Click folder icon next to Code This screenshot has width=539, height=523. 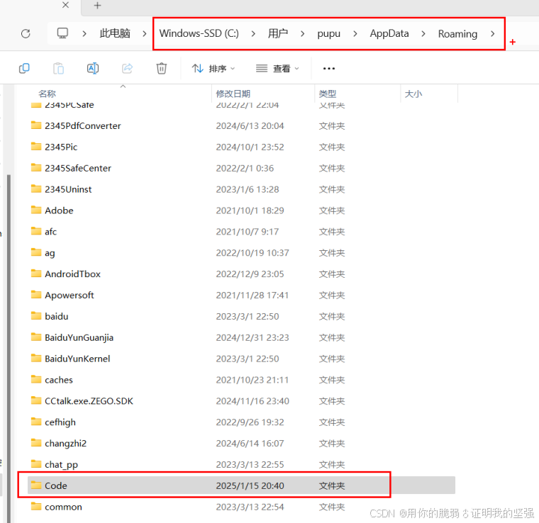(36, 485)
